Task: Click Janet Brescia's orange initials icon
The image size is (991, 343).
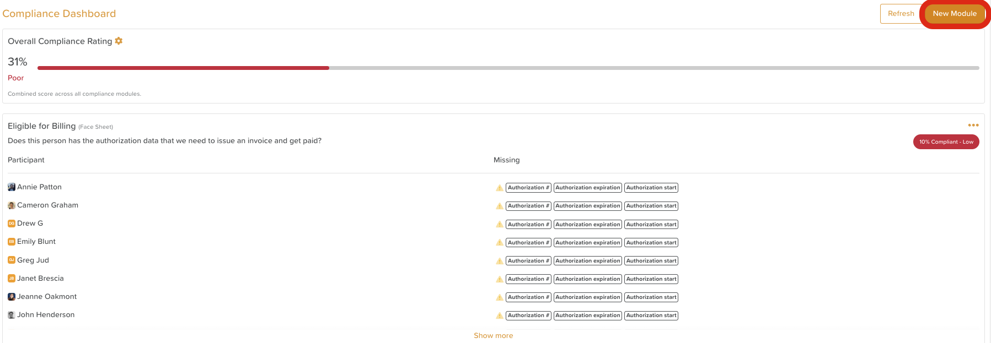Action: click(x=12, y=279)
